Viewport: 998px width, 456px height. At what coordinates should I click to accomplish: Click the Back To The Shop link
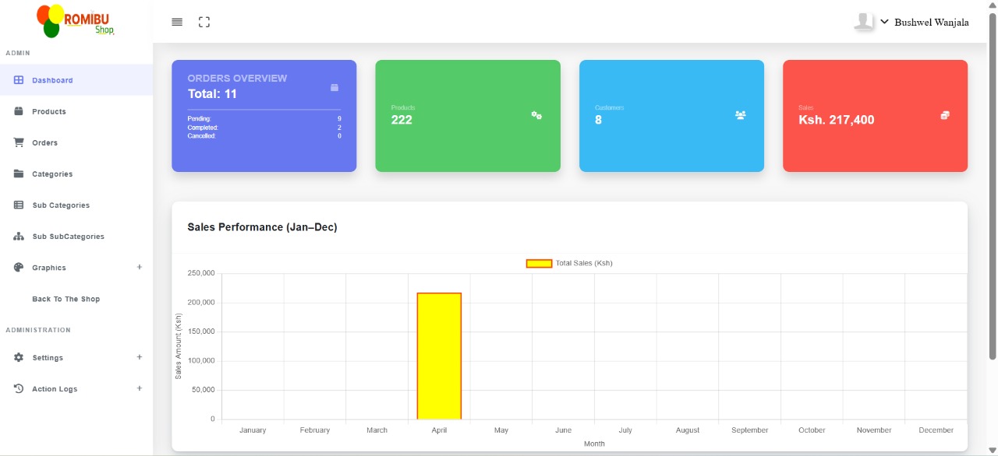66,299
